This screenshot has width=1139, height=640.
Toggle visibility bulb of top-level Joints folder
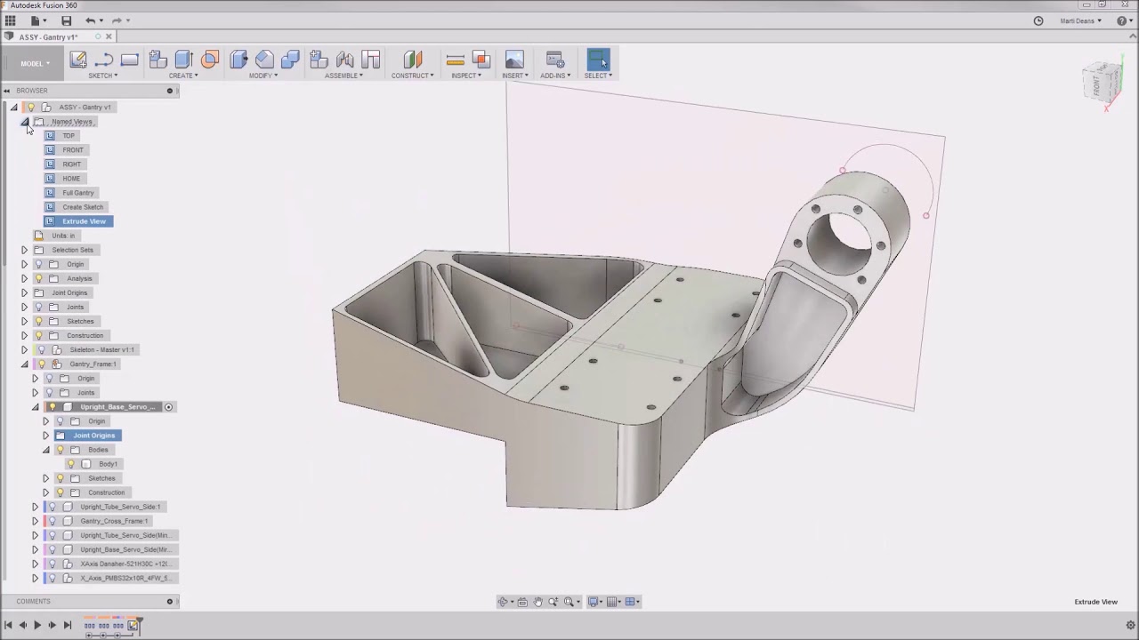[x=38, y=307]
